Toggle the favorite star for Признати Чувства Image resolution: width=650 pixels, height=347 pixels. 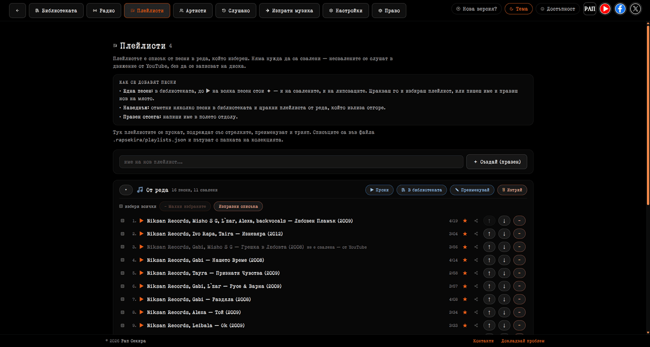(465, 273)
